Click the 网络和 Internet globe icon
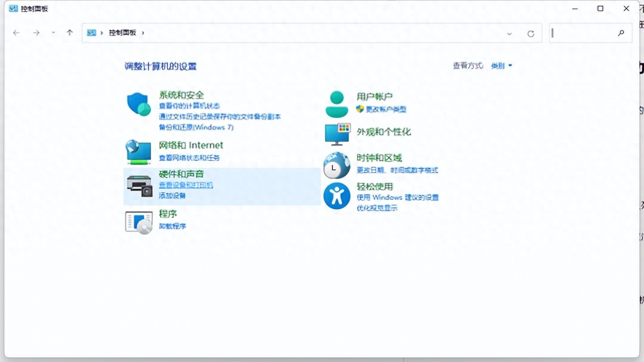 138,152
